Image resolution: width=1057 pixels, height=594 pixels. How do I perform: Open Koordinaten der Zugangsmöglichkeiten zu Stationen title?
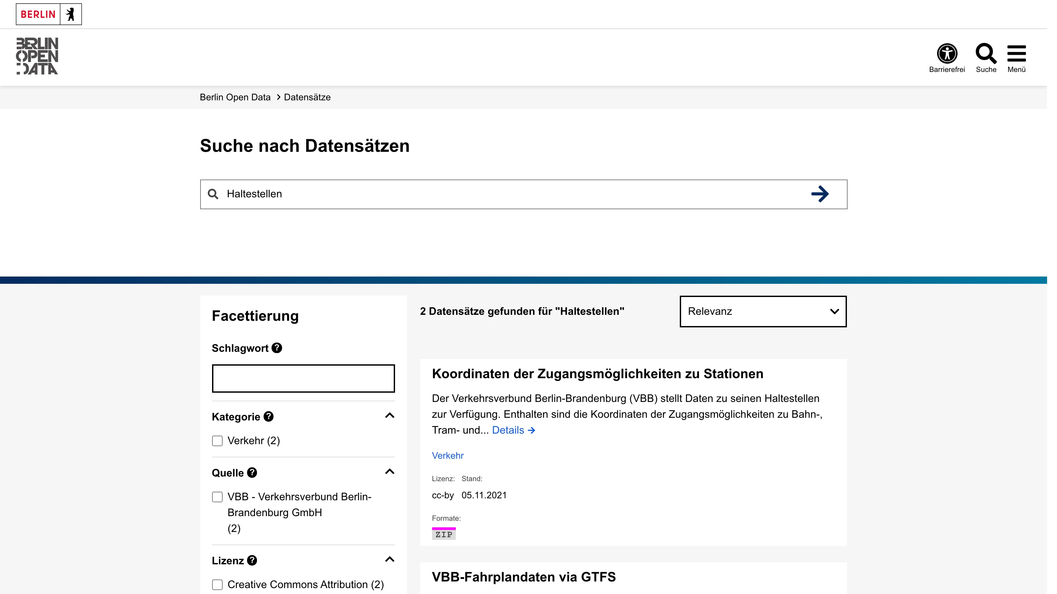click(x=598, y=374)
